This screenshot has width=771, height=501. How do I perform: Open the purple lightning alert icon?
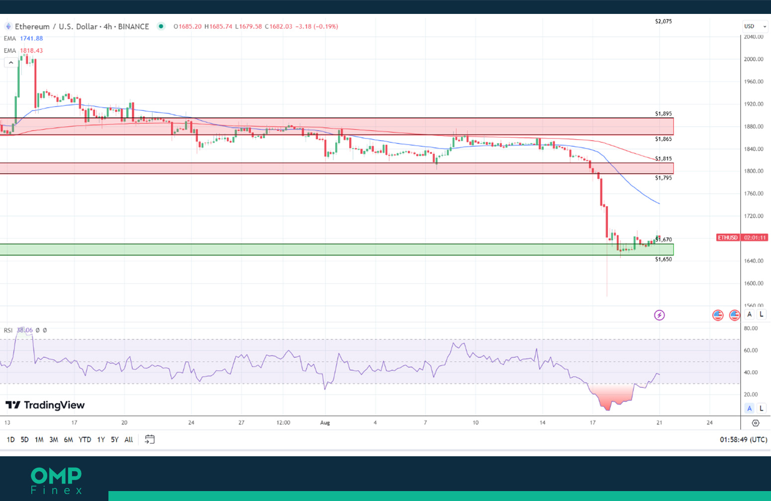(659, 315)
